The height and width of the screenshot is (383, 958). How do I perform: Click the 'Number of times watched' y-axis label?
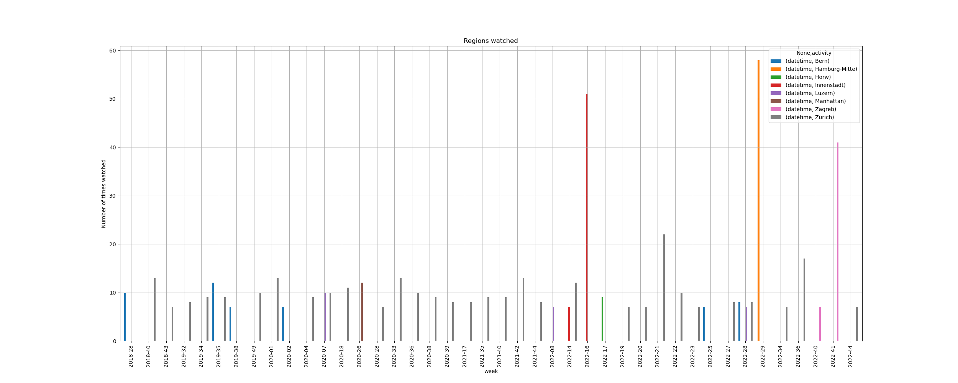[x=104, y=194]
